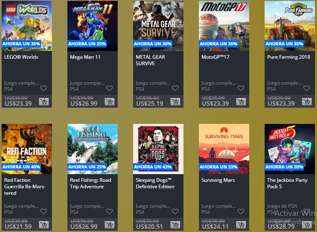Image resolution: width=317 pixels, height=232 pixels.
Task: Add MotoGP 17 to the cart
Action: [x=241, y=102]
